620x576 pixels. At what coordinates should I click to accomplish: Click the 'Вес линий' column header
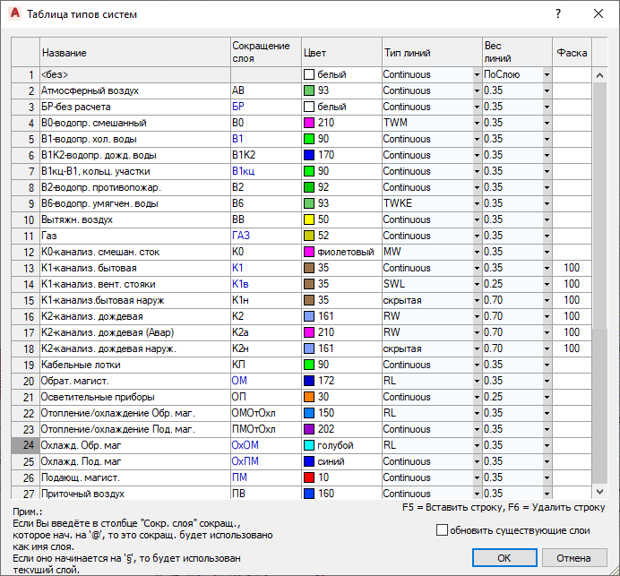pyautogui.click(x=517, y=53)
